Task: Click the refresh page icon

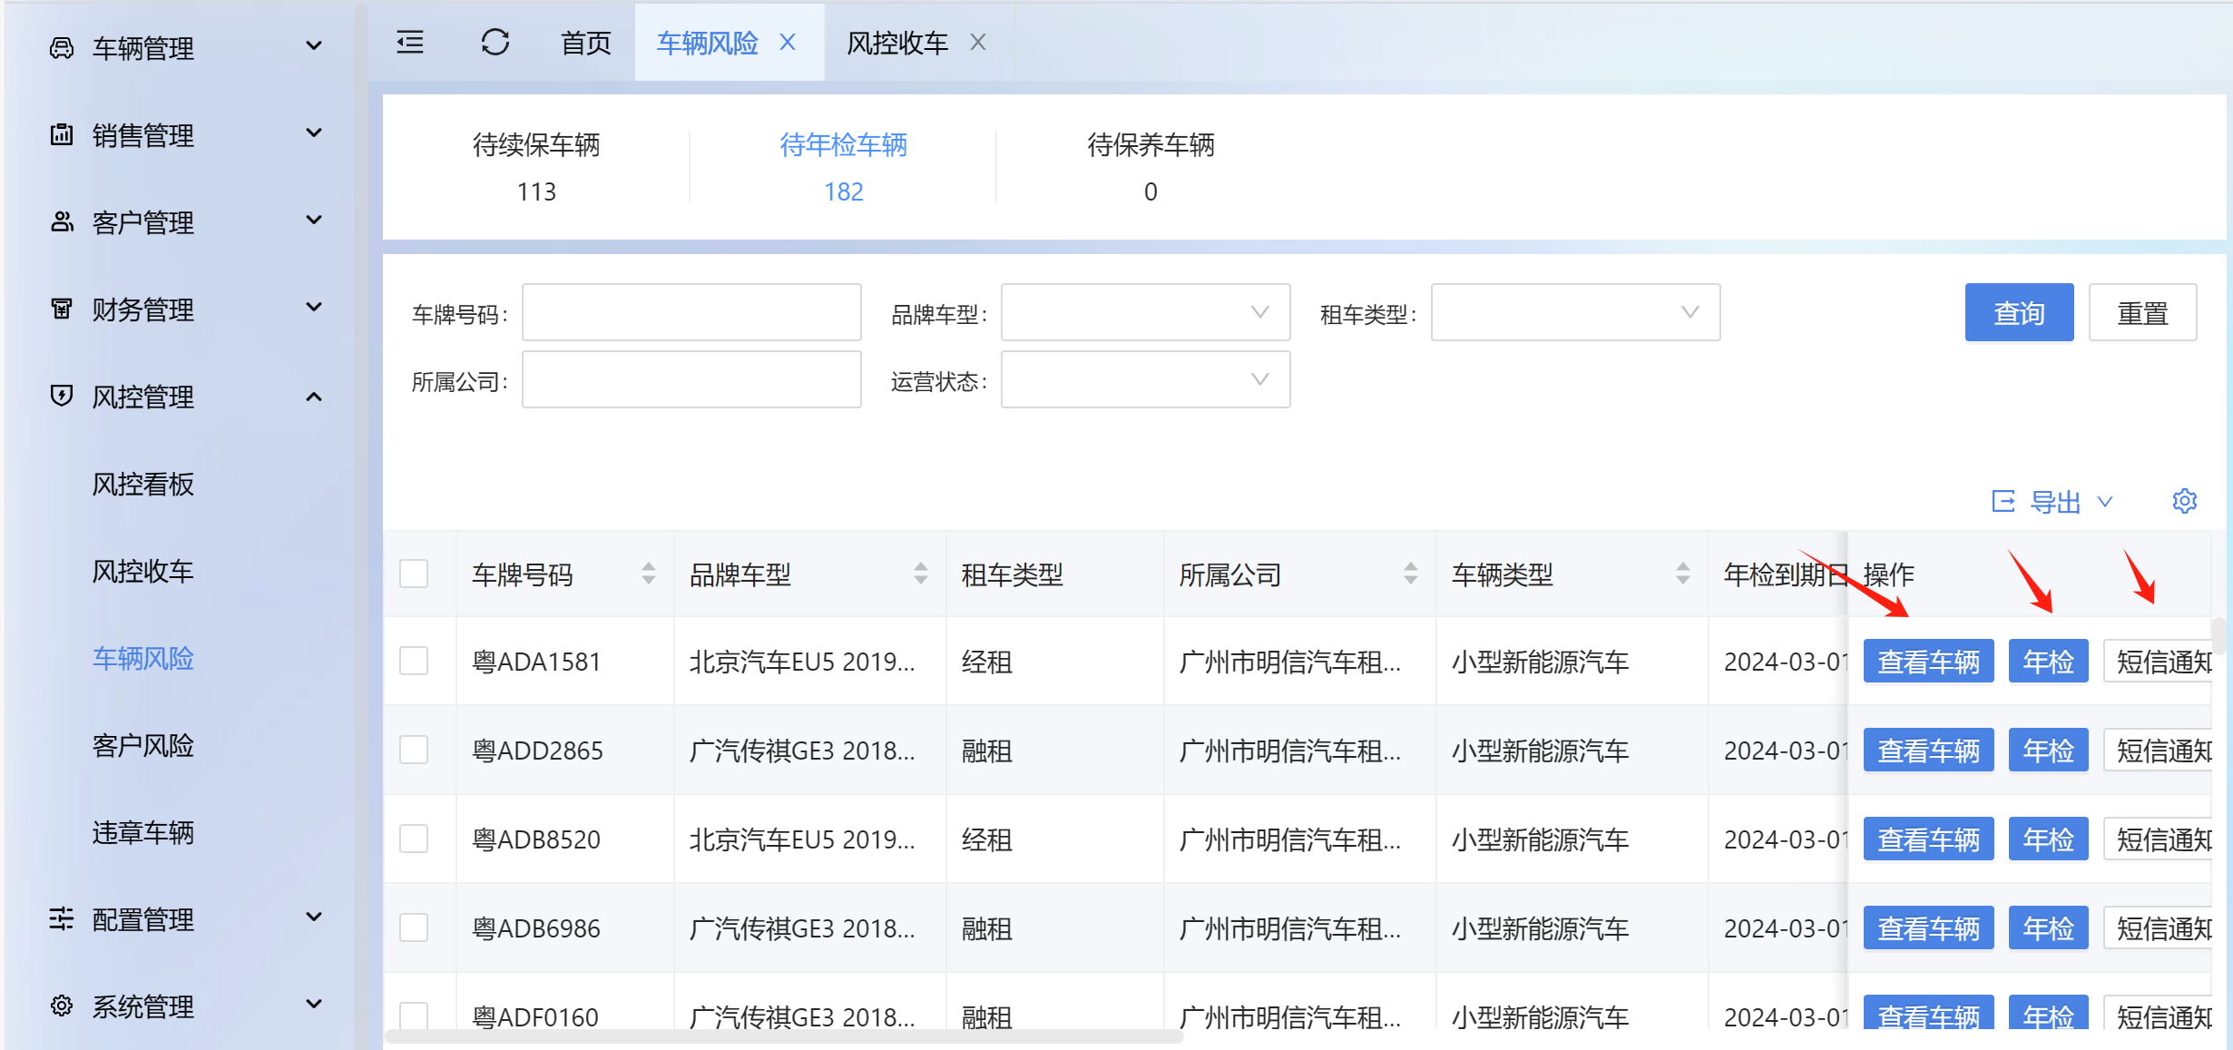Action: coord(495,43)
